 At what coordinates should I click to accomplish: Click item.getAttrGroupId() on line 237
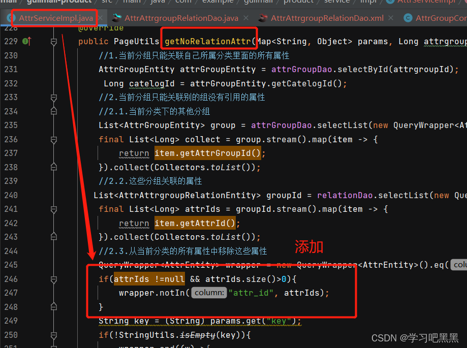pyautogui.click(x=208, y=153)
